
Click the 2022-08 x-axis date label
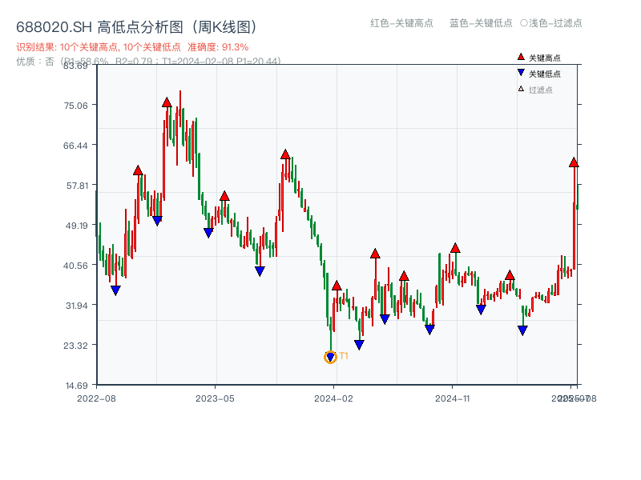point(99,397)
